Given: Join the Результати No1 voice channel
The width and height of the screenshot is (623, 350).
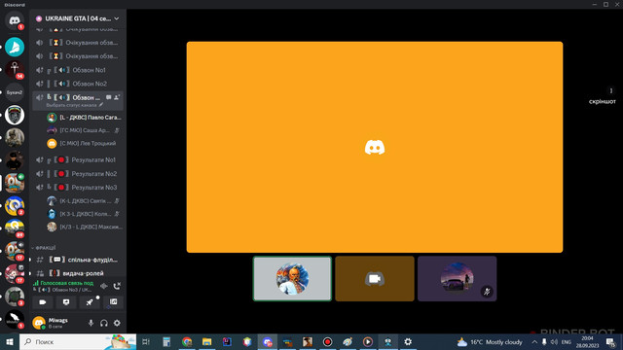Looking at the screenshot, I should point(78,159).
